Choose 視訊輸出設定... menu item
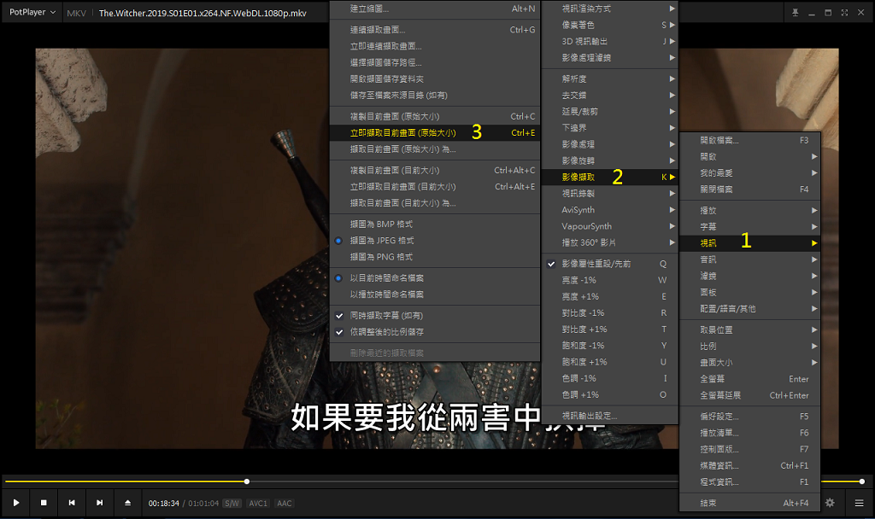The image size is (875, 519). pyautogui.click(x=610, y=416)
